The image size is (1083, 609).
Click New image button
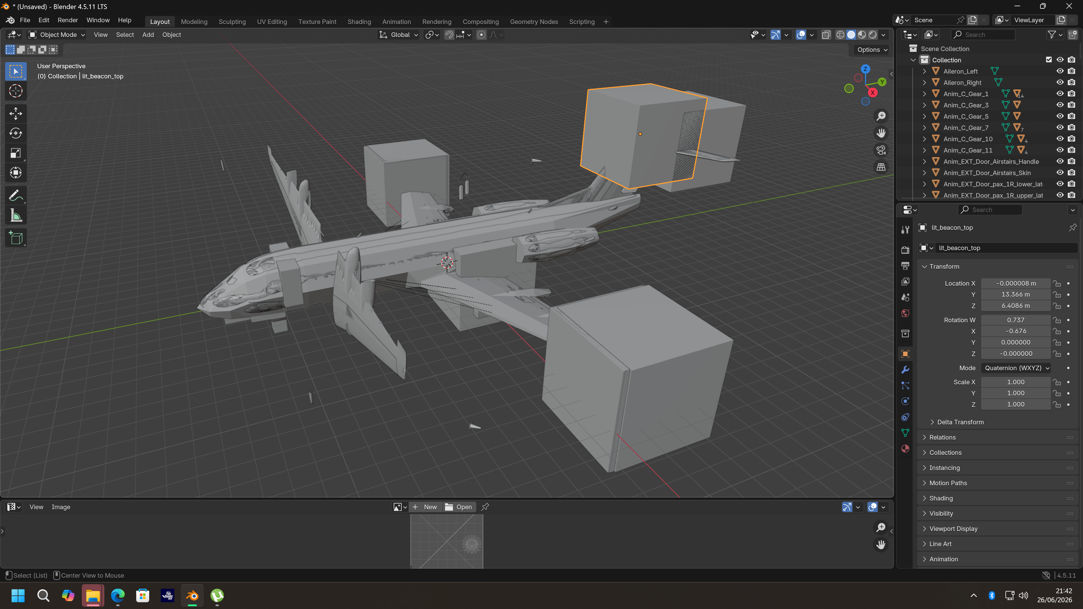426,507
